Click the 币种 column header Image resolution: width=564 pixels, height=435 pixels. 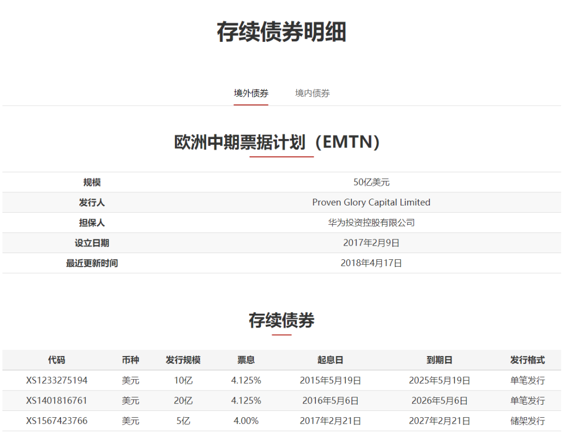131,360
